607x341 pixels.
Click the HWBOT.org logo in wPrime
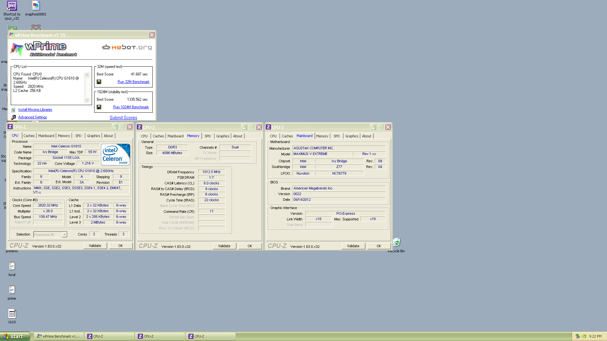[127, 47]
